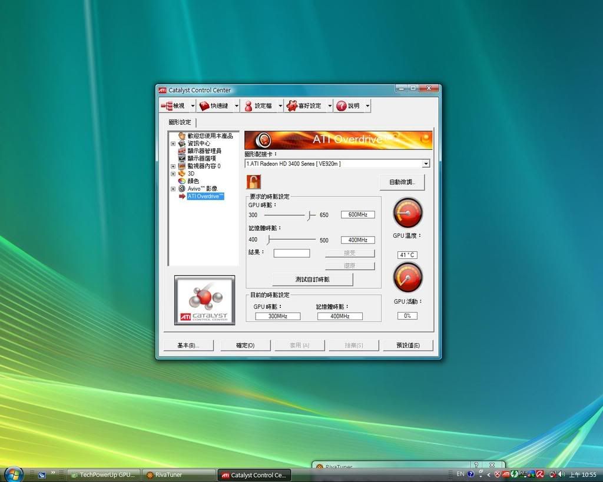
Task: Open the 檢視 dropdown arrow
Action: point(193,106)
